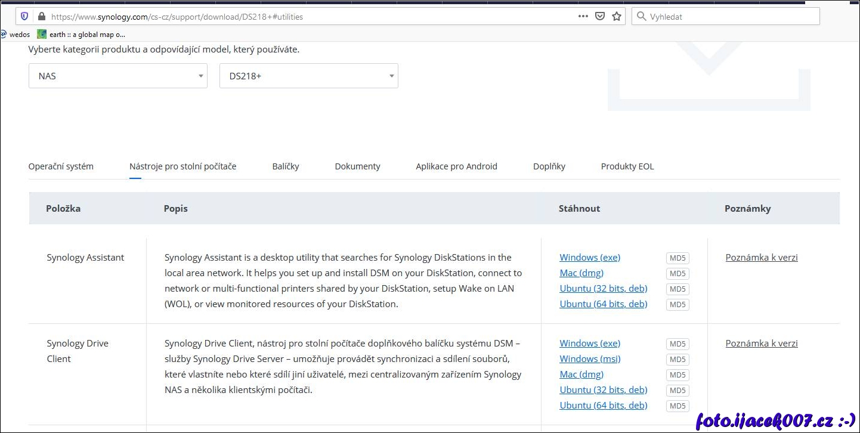Open the Balíčky tab
Viewport: 860px width, 433px height.
(286, 166)
